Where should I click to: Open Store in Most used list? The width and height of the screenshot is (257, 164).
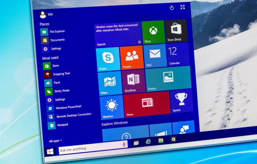(x=51, y=66)
